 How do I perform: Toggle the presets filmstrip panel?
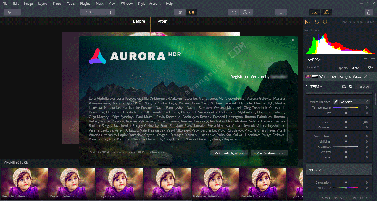point(314,12)
